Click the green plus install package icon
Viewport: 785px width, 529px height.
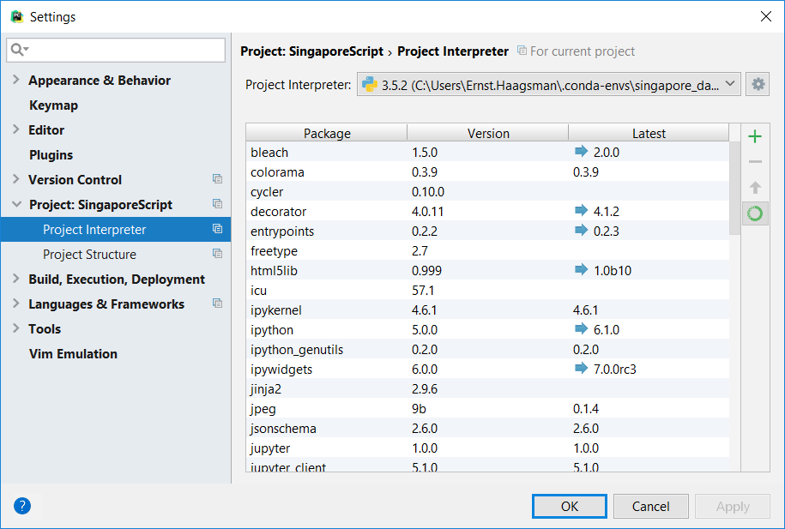click(755, 136)
